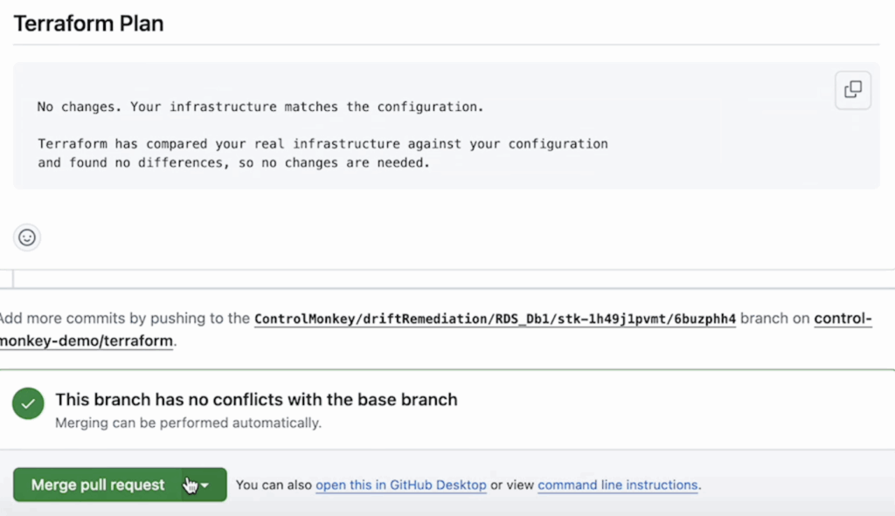Click 'and found no differences' output line
The height and width of the screenshot is (516, 895).
click(233, 162)
